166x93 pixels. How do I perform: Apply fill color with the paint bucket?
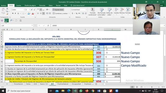29,13
